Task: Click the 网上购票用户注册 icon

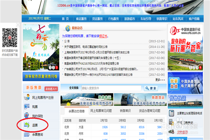Action: coord(27,97)
